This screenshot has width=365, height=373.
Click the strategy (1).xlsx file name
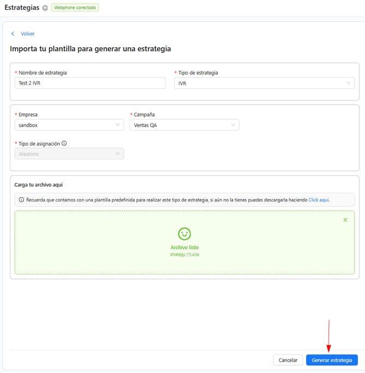click(x=185, y=254)
